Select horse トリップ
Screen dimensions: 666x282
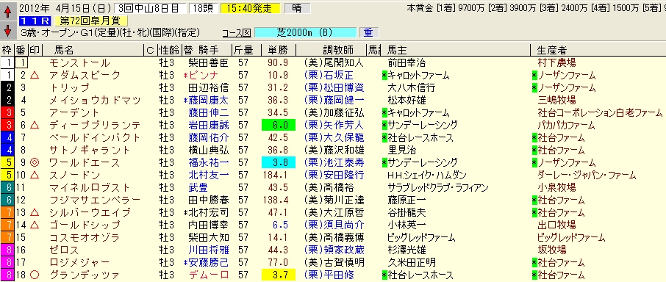[x=69, y=88]
